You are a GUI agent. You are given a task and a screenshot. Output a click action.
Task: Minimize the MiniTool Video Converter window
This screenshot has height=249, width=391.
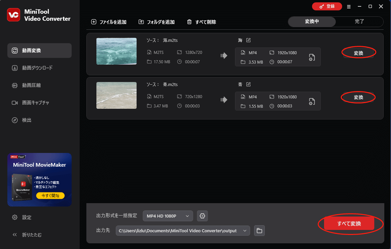click(x=359, y=6)
